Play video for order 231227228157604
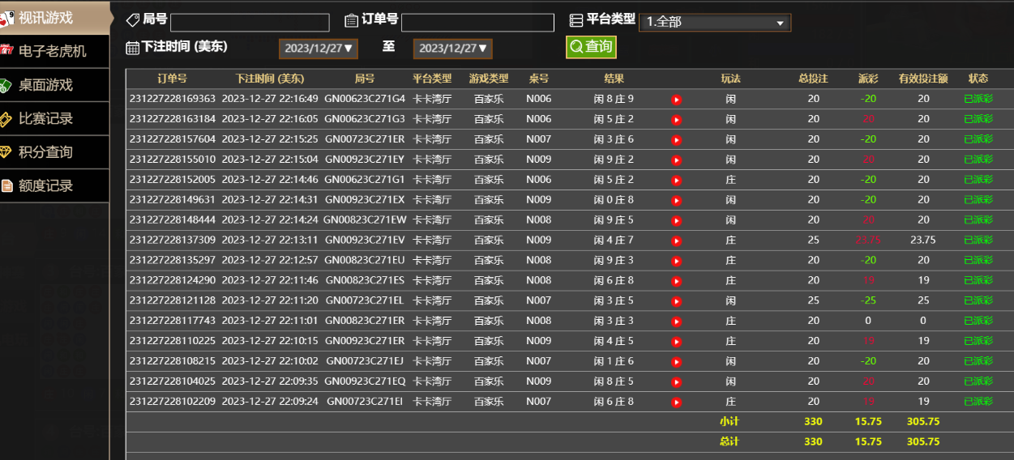This screenshot has width=1014, height=460. tap(676, 140)
